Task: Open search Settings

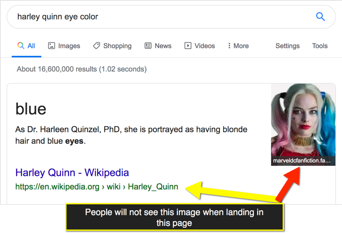Action: 287,46
